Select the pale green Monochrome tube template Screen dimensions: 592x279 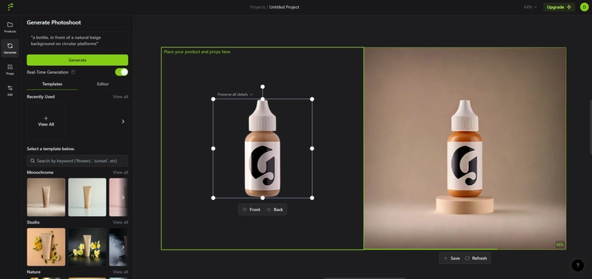87,197
